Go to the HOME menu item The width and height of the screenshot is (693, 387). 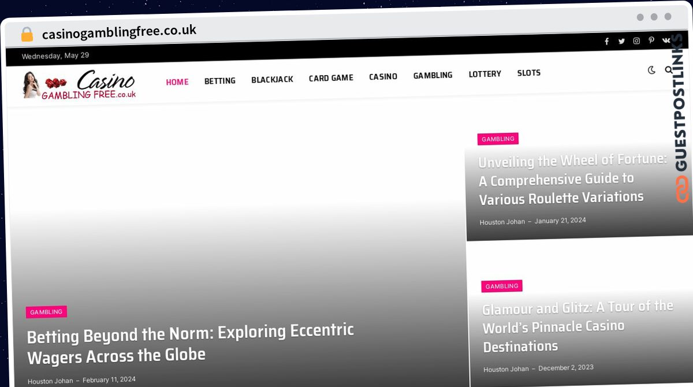click(177, 82)
